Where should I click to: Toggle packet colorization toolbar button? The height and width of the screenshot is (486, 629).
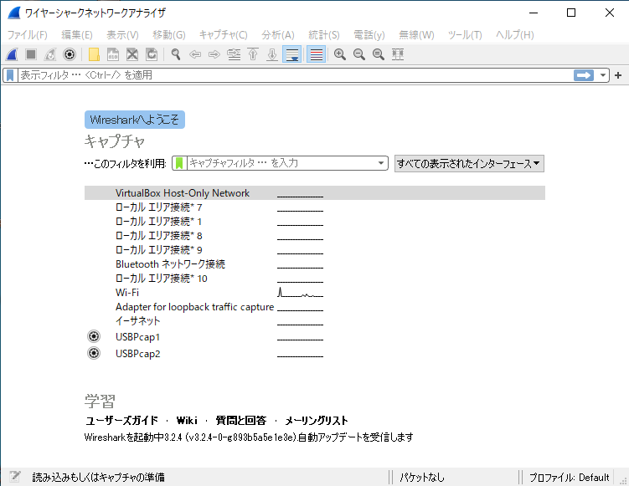(x=316, y=54)
